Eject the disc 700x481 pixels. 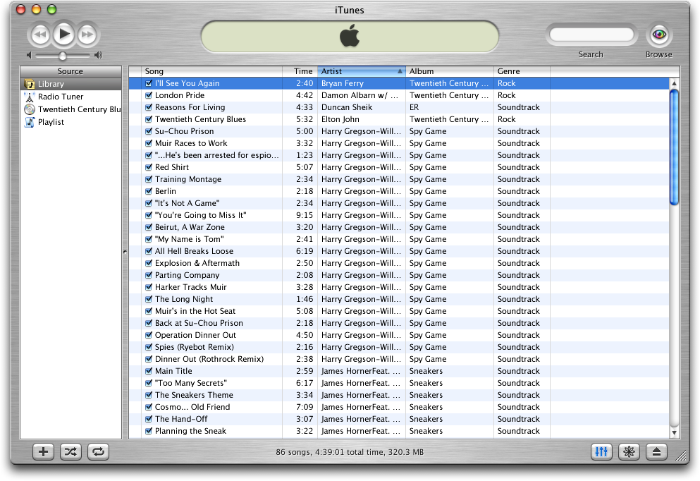pyautogui.click(x=656, y=452)
